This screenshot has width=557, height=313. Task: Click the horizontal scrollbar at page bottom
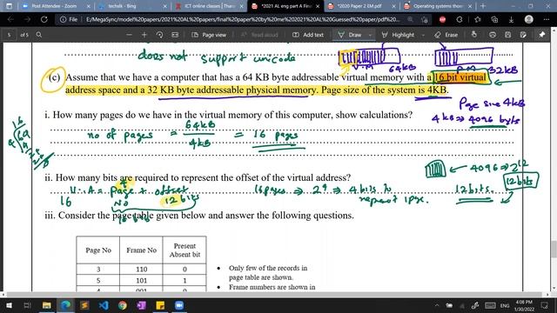275,295
